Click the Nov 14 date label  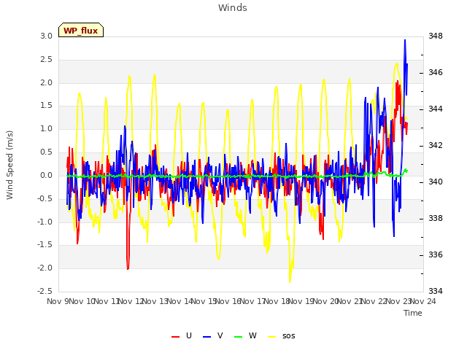pyautogui.click(x=180, y=301)
